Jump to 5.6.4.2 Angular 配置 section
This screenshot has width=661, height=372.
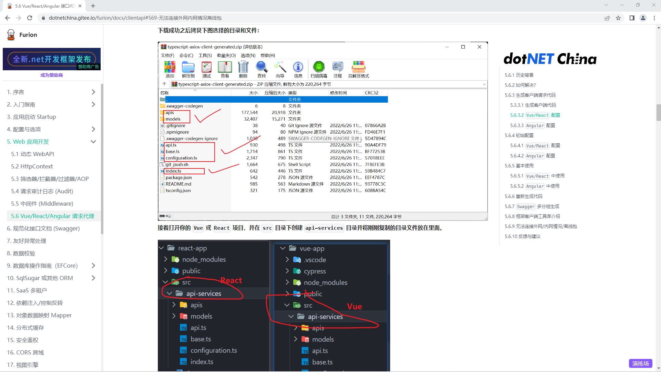point(532,156)
